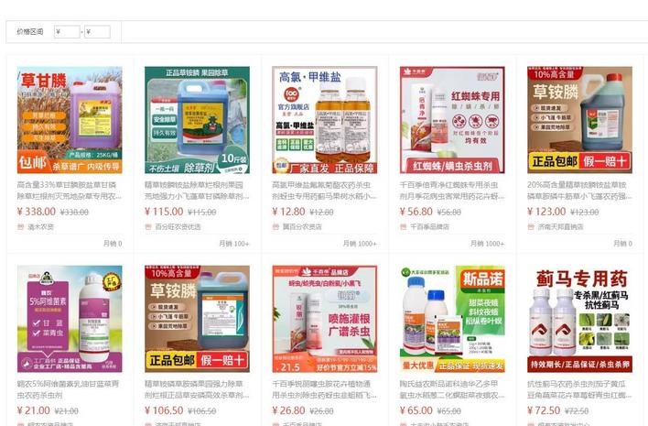Open the 草甘膦 purple barrel product image

[x=70, y=120]
